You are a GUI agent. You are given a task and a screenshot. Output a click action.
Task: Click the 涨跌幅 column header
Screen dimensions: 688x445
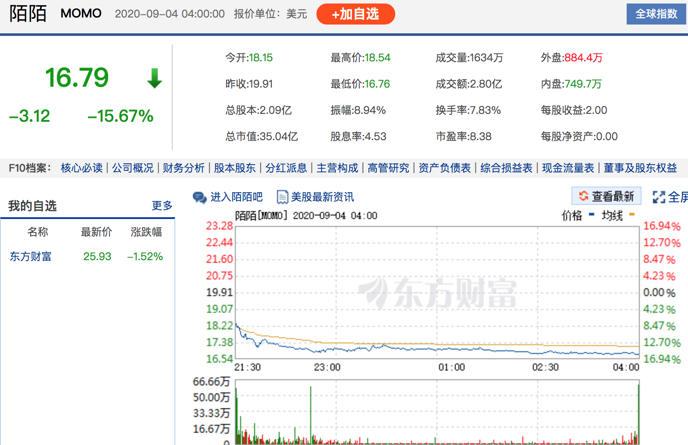[146, 232]
